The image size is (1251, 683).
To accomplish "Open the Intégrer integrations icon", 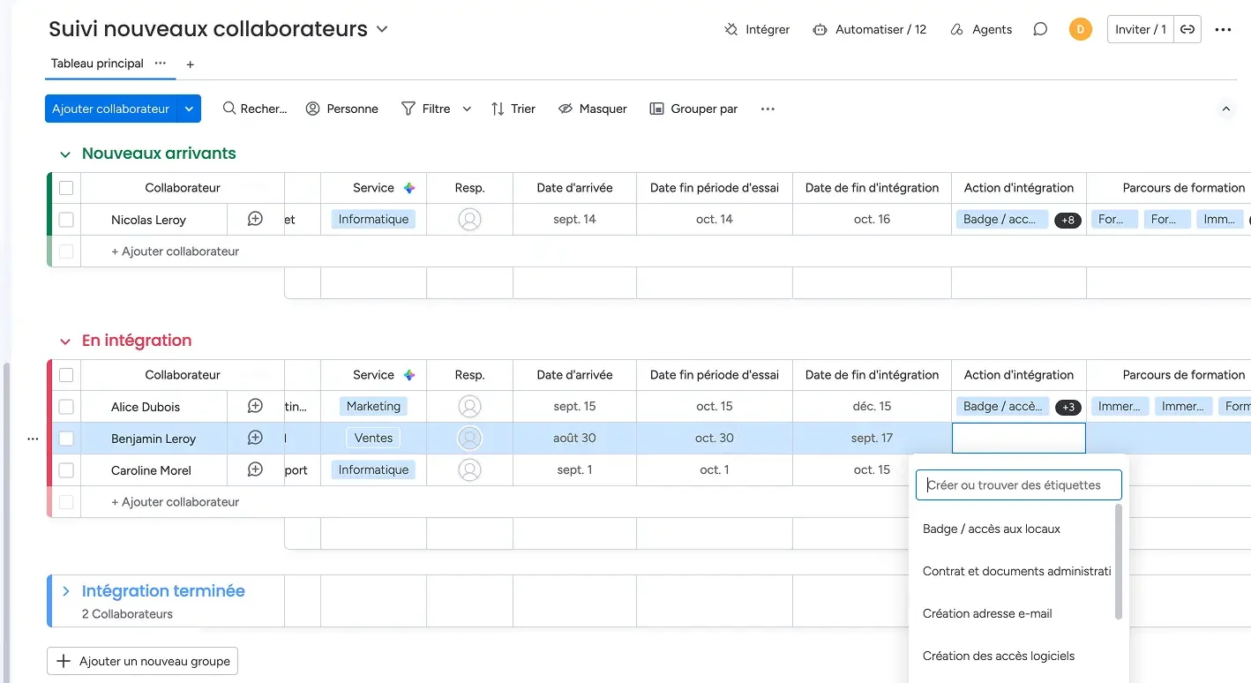I will point(730,29).
